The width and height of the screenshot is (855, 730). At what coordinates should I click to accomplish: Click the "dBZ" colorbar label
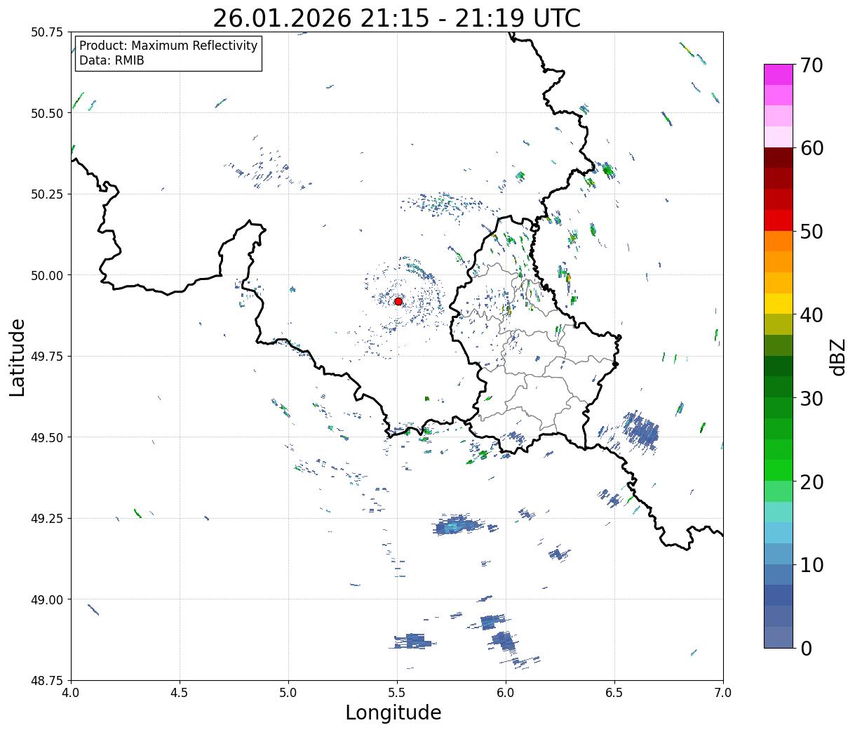pyautogui.click(x=837, y=356)
